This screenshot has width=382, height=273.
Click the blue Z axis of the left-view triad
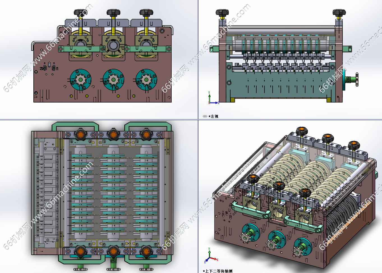215,103
